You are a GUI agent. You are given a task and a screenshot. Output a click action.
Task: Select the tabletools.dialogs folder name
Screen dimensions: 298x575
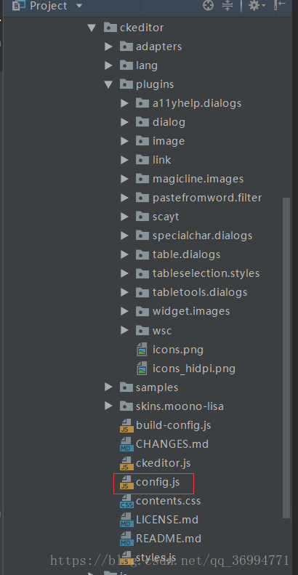click(200, 292)
